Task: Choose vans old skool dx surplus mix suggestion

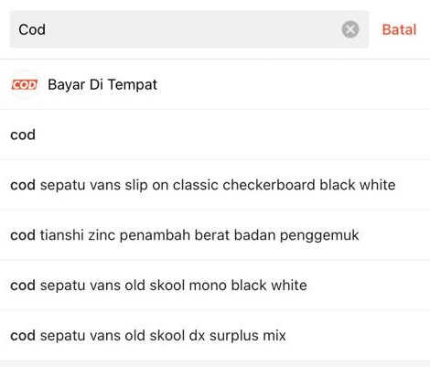Action: point(215,335)
